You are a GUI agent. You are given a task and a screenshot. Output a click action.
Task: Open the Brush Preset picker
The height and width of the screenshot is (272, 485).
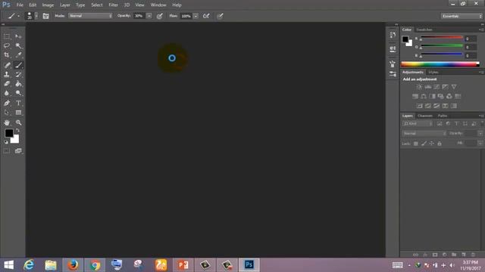32,16
